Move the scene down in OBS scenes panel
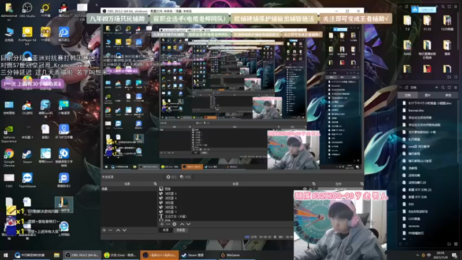 (x=124, y=230)
